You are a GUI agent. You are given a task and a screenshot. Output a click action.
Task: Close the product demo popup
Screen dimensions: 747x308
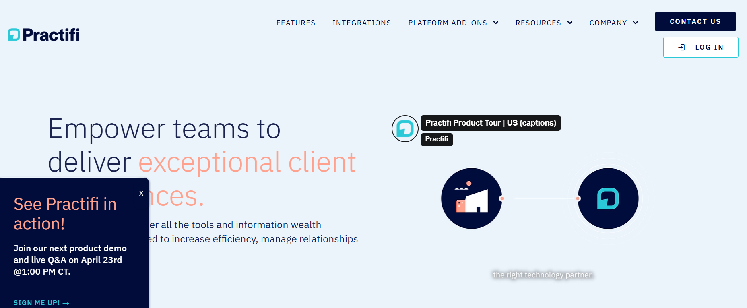pyautogui.click(x=141, y=193)
